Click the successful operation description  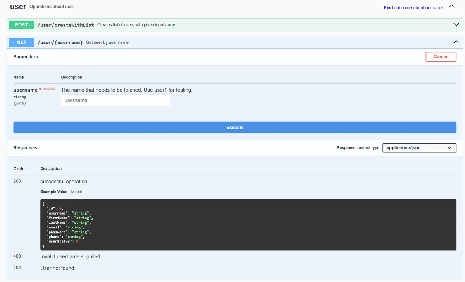pos(64,182)
